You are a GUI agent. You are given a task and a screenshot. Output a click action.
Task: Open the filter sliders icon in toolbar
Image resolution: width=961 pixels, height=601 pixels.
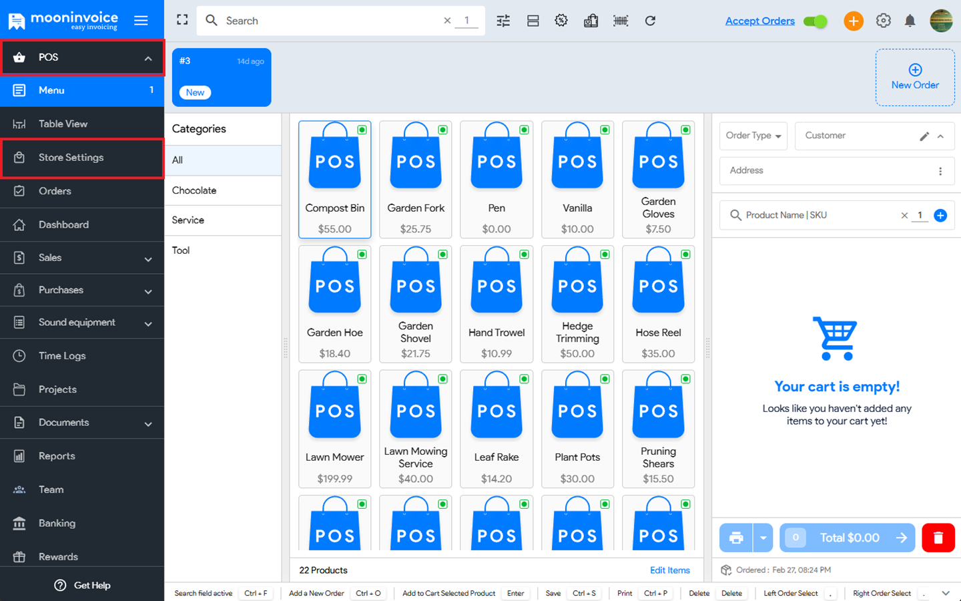coord(503,21)
